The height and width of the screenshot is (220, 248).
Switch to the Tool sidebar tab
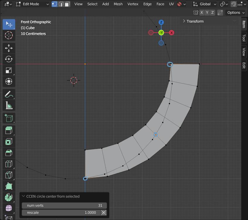244,38
